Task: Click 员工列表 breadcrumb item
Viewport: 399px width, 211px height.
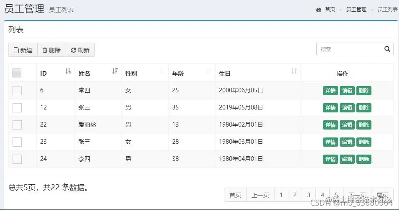Action: pos(388,10)
